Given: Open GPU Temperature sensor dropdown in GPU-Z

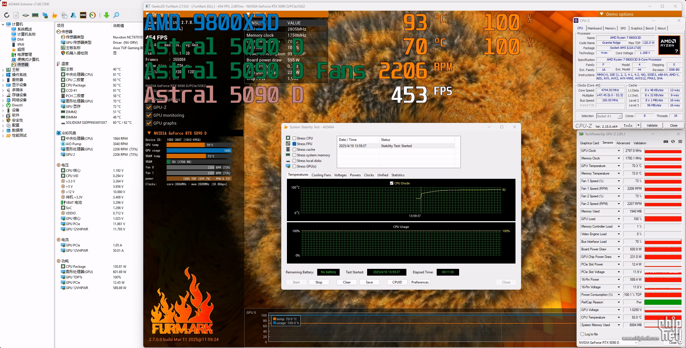Looking at the screenshot, I should (618, 166).
